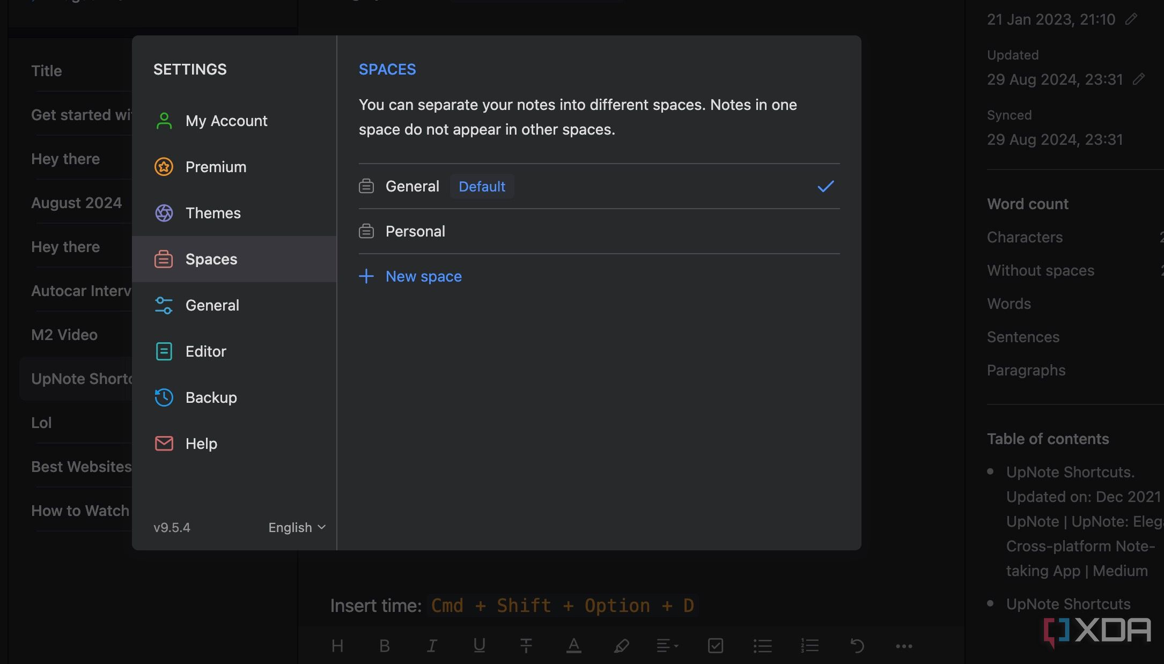The image size is (1164, 664).
Task: Go to Backup settings
Action: coord(234,397)
